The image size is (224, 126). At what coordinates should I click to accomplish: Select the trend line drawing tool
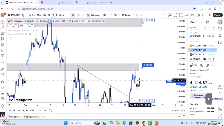click(x=3, y=27)
